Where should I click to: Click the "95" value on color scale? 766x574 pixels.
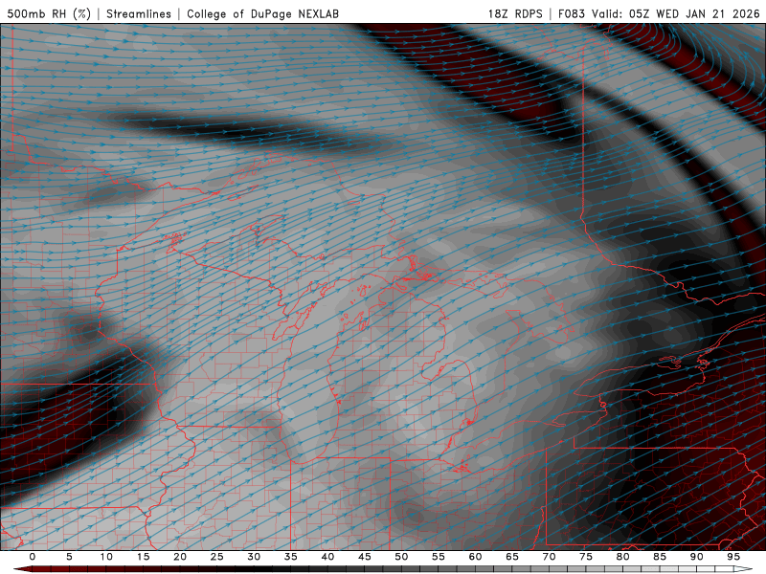coord(733,557)
